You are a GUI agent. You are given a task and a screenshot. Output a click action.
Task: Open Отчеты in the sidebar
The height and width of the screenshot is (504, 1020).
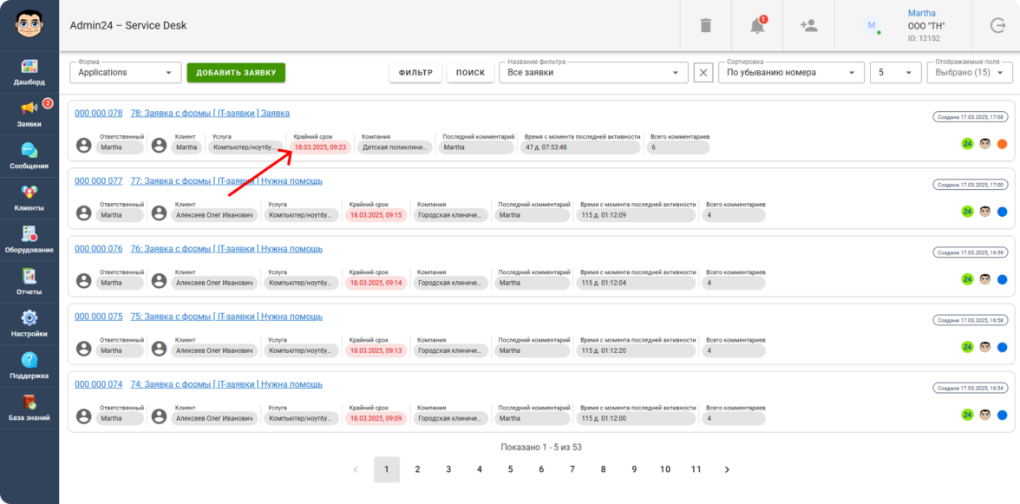29,282
